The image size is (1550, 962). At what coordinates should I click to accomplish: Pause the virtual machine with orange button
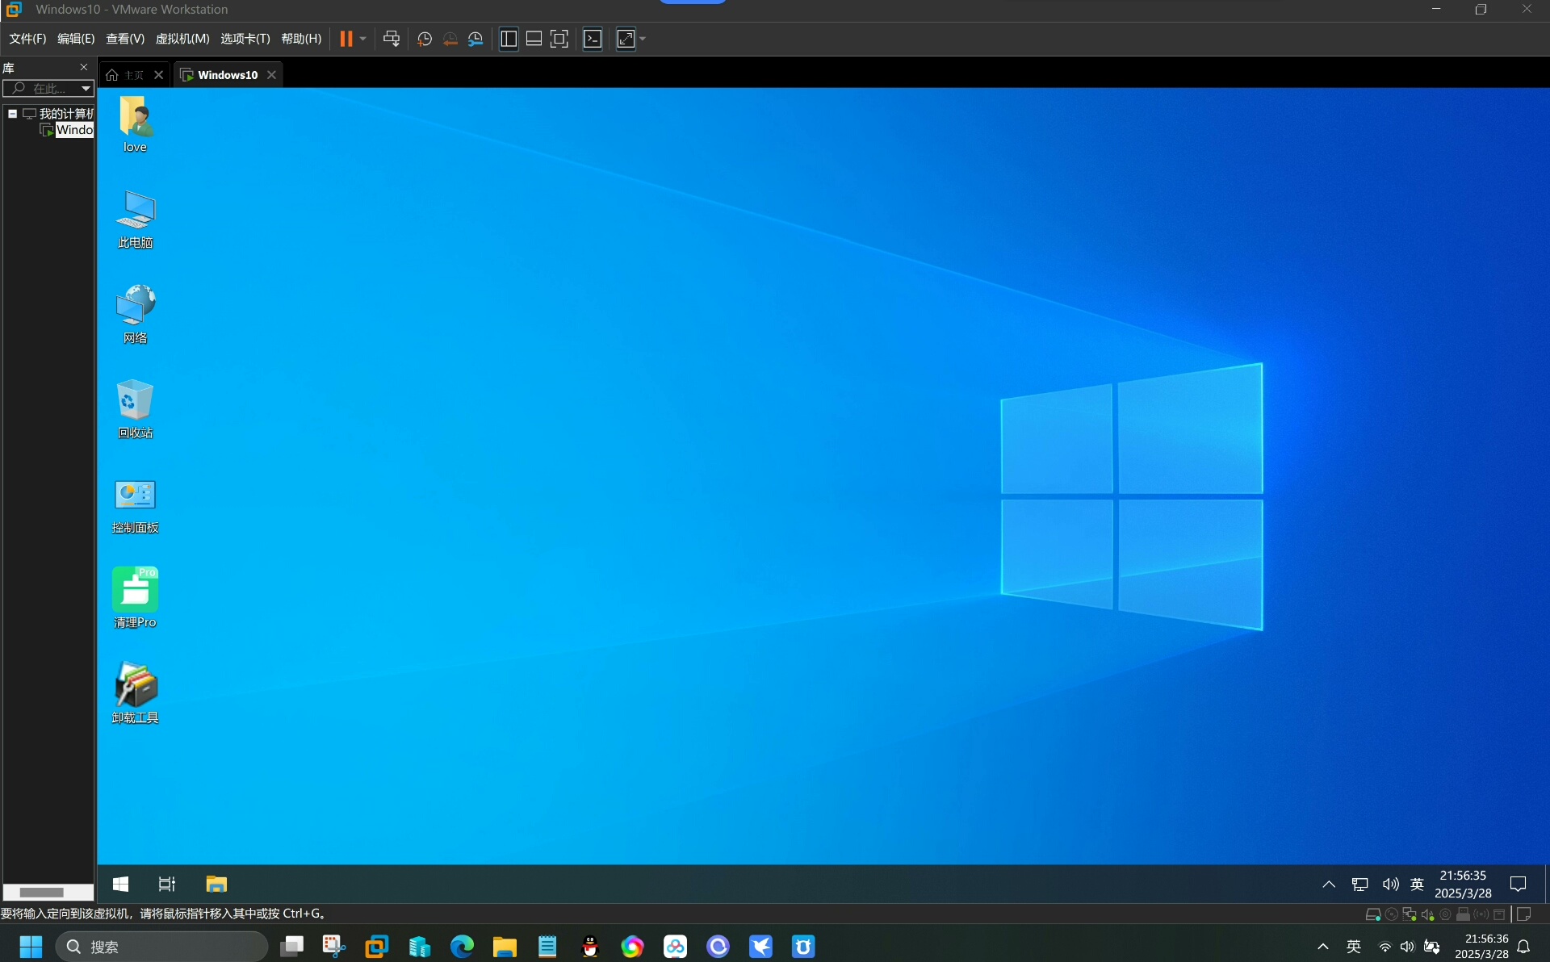point(346,39)
